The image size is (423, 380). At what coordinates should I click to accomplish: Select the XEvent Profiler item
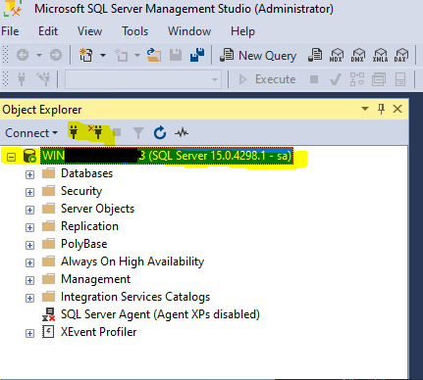click(99, 332)
